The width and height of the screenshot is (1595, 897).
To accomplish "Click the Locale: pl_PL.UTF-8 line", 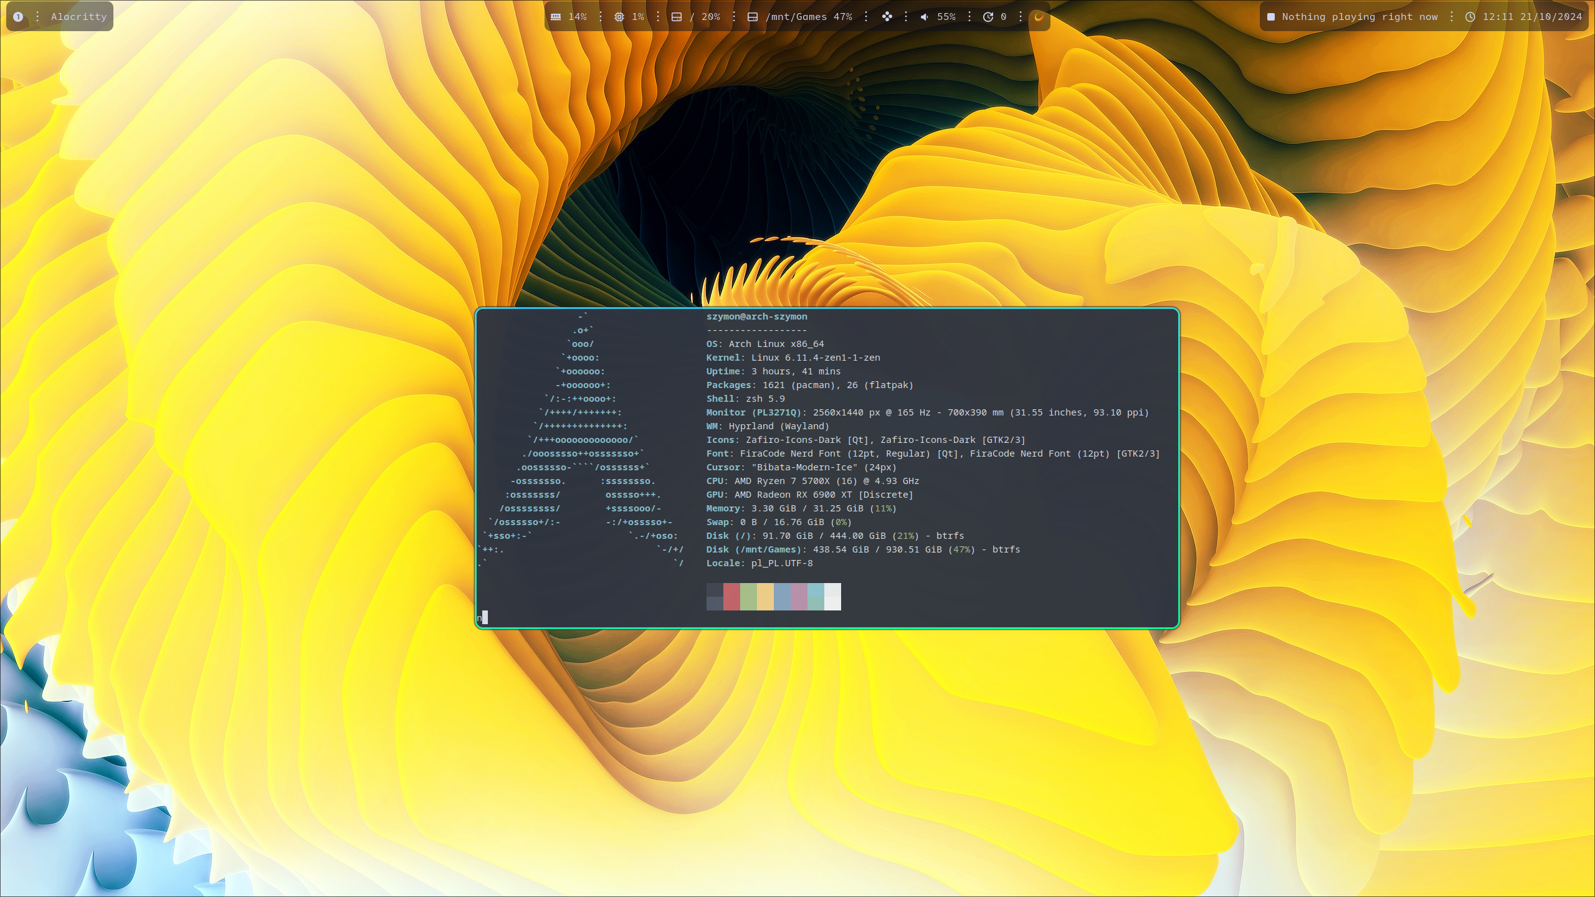I will (759, 563).
